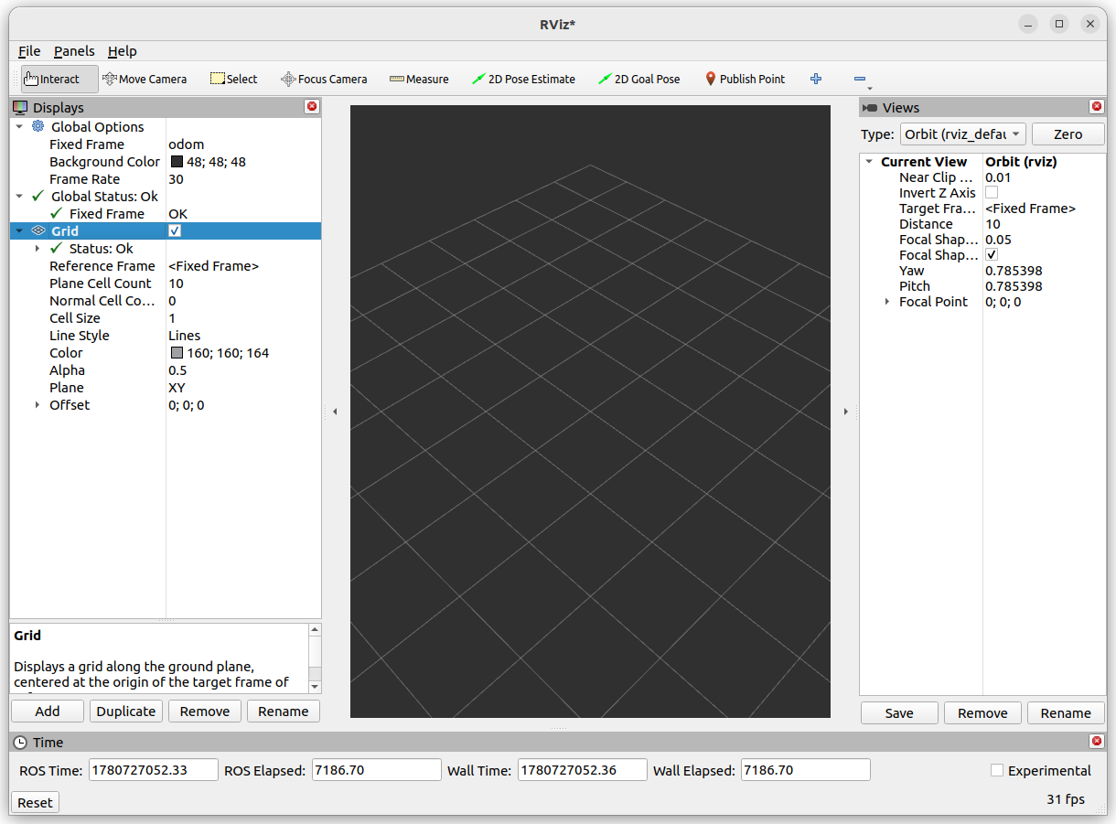Click the ROS Elapsed field

click(x=377, y=770)
